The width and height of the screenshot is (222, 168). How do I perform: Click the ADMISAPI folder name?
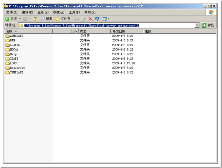(16, 36)
